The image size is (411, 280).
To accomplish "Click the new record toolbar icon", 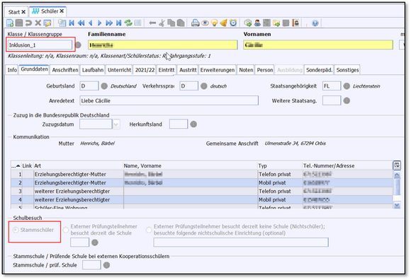I will tap(10, 23).
